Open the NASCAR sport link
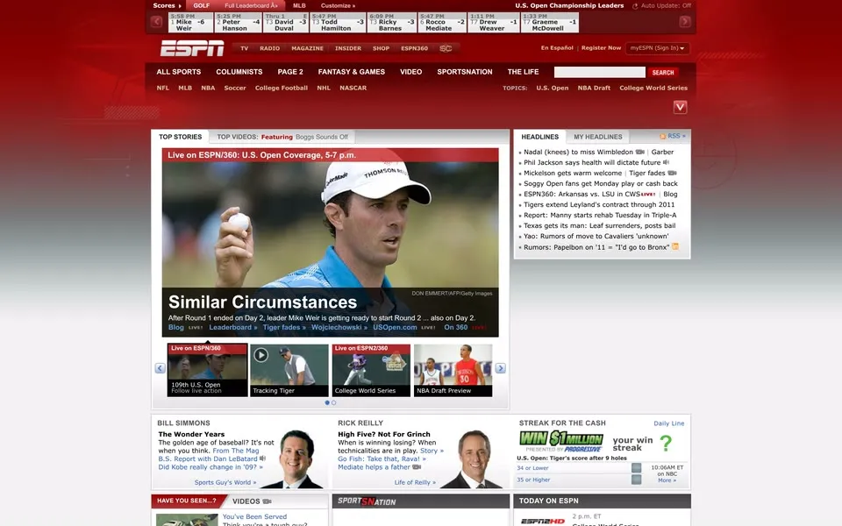 coord(353,88)
